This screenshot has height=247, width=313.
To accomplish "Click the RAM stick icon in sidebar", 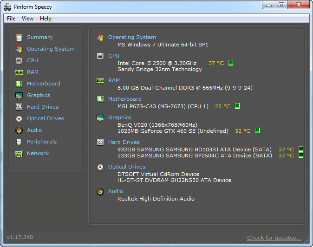I will coord(19,72).
